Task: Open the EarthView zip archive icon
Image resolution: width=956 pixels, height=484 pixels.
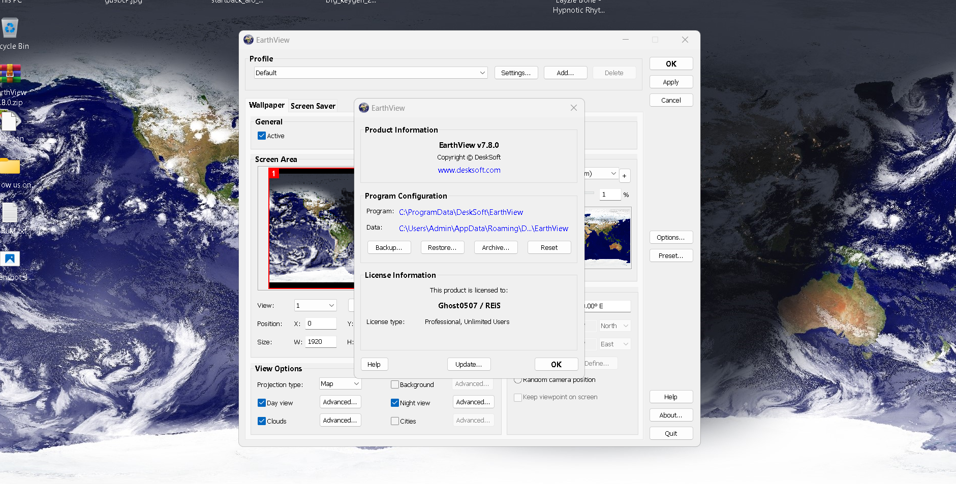Action: coord(10,74)
